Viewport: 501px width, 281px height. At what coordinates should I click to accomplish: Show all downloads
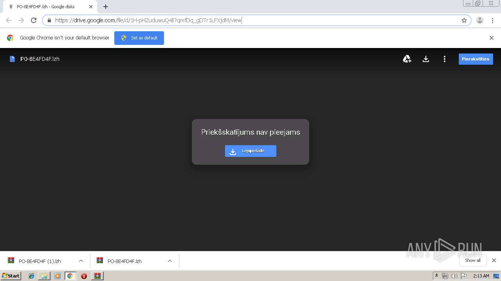click(x=473, y=260)
